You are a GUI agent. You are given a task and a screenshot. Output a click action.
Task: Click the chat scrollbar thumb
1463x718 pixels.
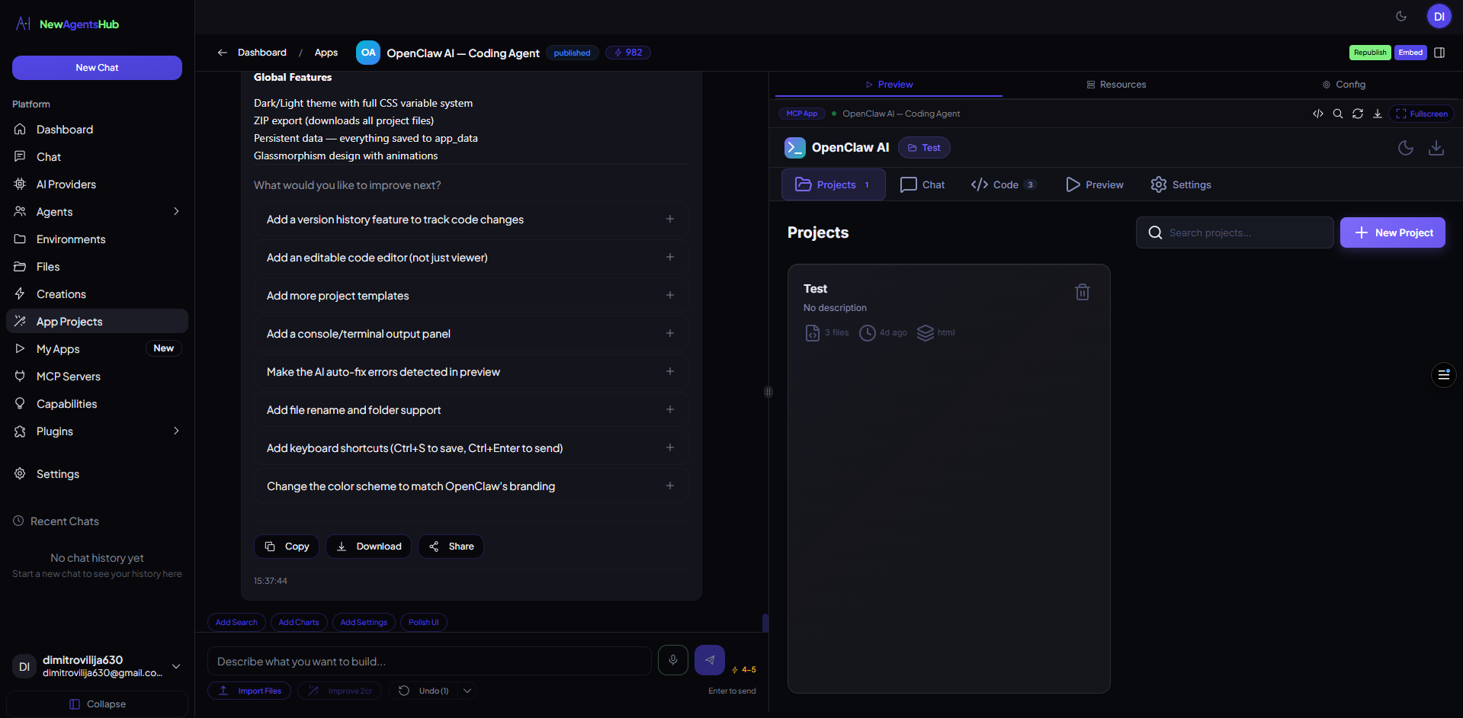pyautogui.click(x=765, y=622)
